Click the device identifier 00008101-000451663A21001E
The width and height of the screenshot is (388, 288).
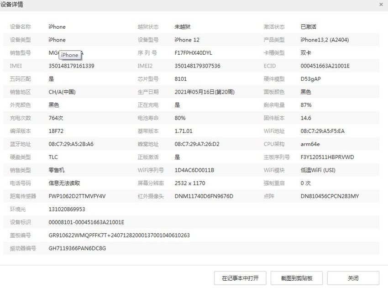point(86,222)
